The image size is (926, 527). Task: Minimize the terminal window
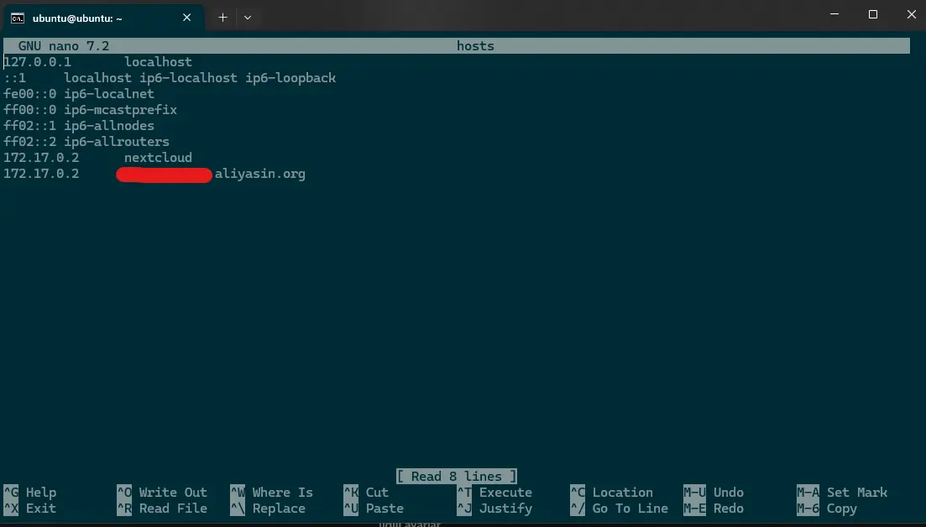click(834, 14)
